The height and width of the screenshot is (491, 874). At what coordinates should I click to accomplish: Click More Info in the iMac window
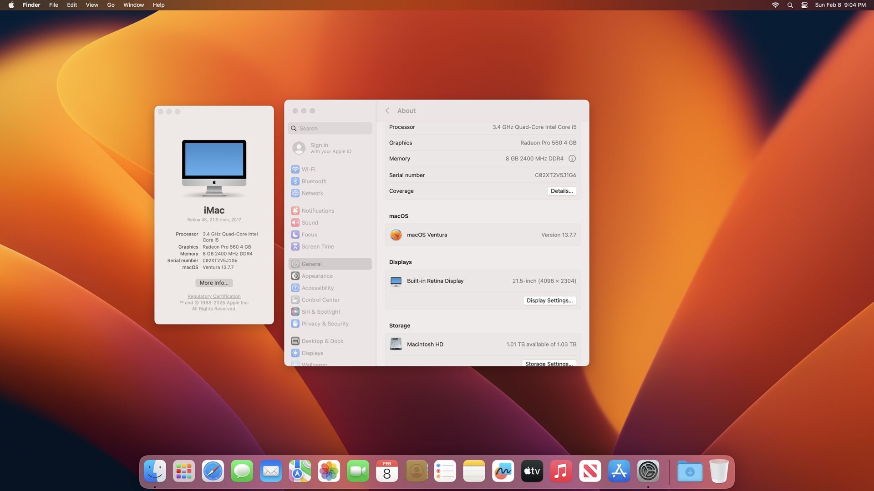click(x=214, y=283)
